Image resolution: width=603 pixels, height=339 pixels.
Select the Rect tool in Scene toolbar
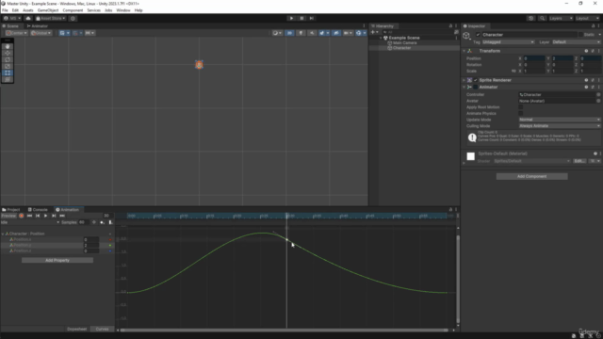point(8,73)
